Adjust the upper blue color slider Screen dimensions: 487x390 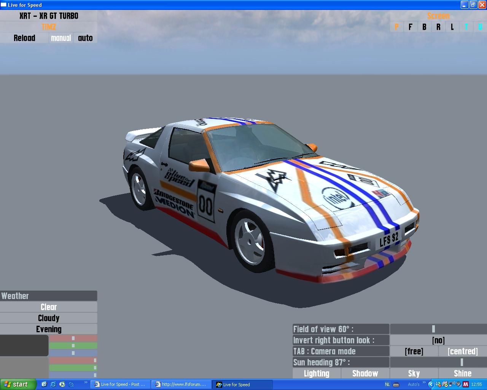click(x=73, y=353)
